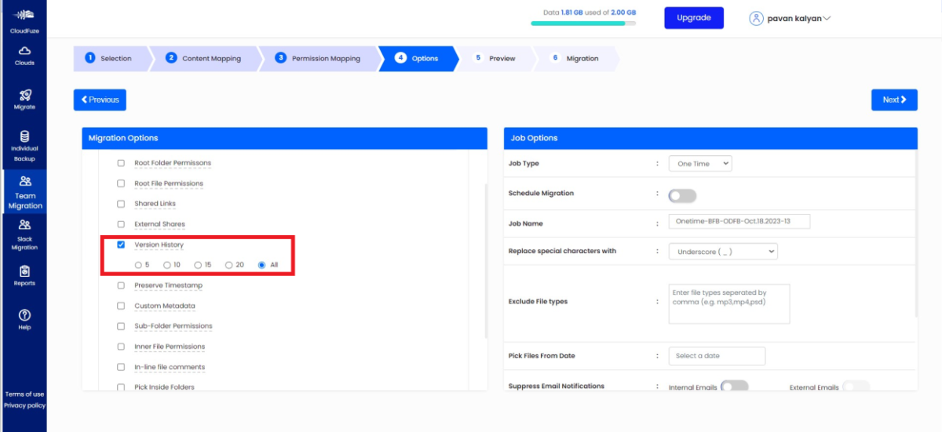Enable the Preserve Timestamp checkbox
The width and height of the screenshot is (942, 432).
coord(121,285)
